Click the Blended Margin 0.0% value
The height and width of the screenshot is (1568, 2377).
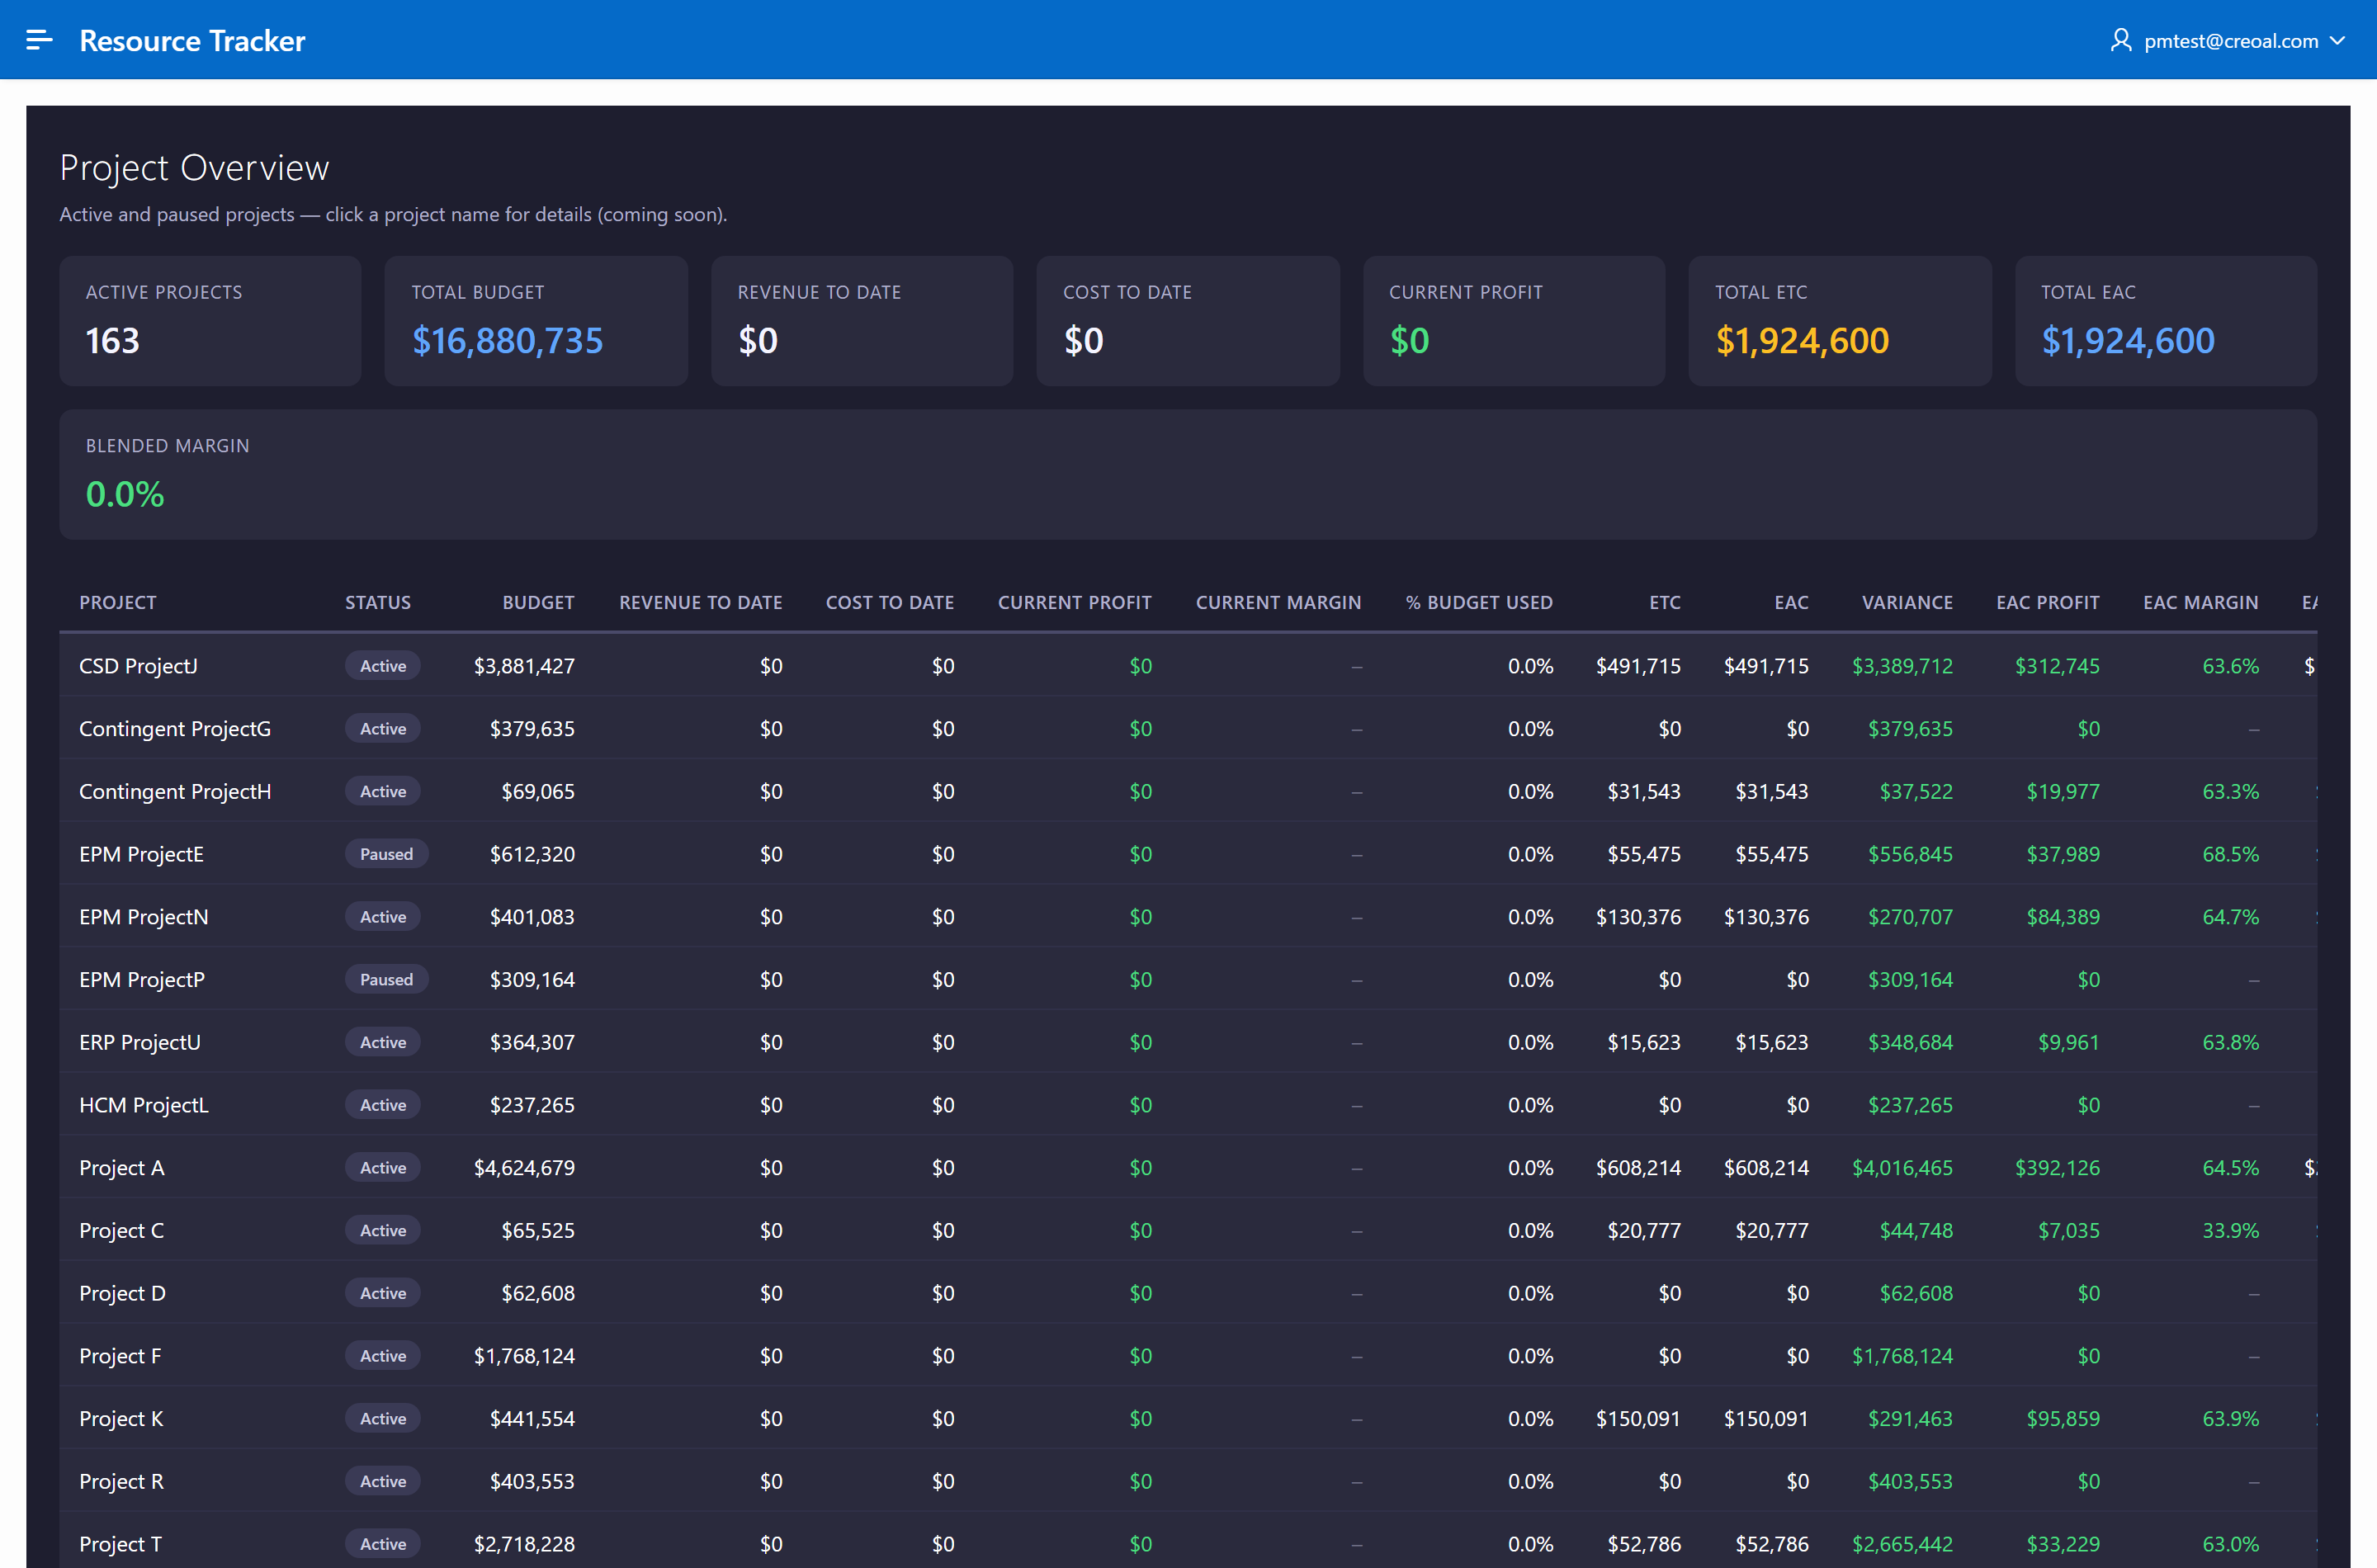tap(125, 494)
